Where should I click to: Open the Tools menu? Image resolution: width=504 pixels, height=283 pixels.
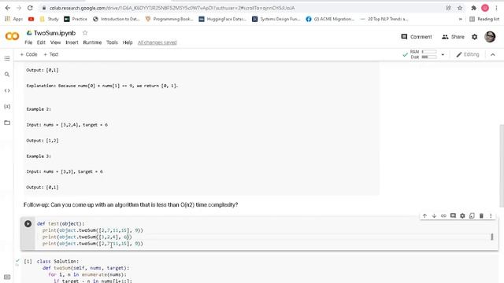click(x=112, y=42)
